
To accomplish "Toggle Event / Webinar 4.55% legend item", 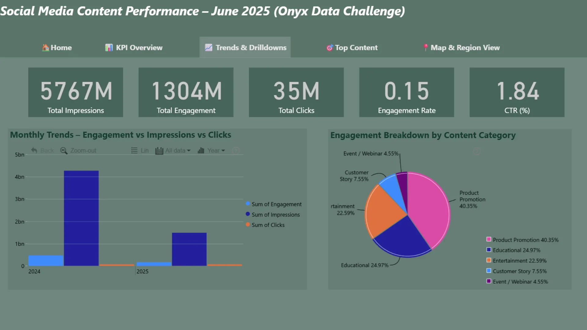I will 517,281.
